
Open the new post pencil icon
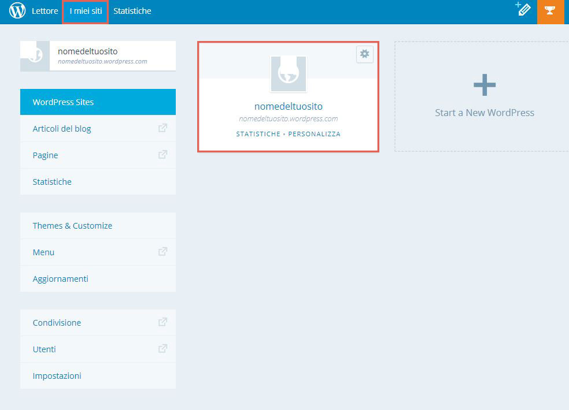(x=523, y=9)
